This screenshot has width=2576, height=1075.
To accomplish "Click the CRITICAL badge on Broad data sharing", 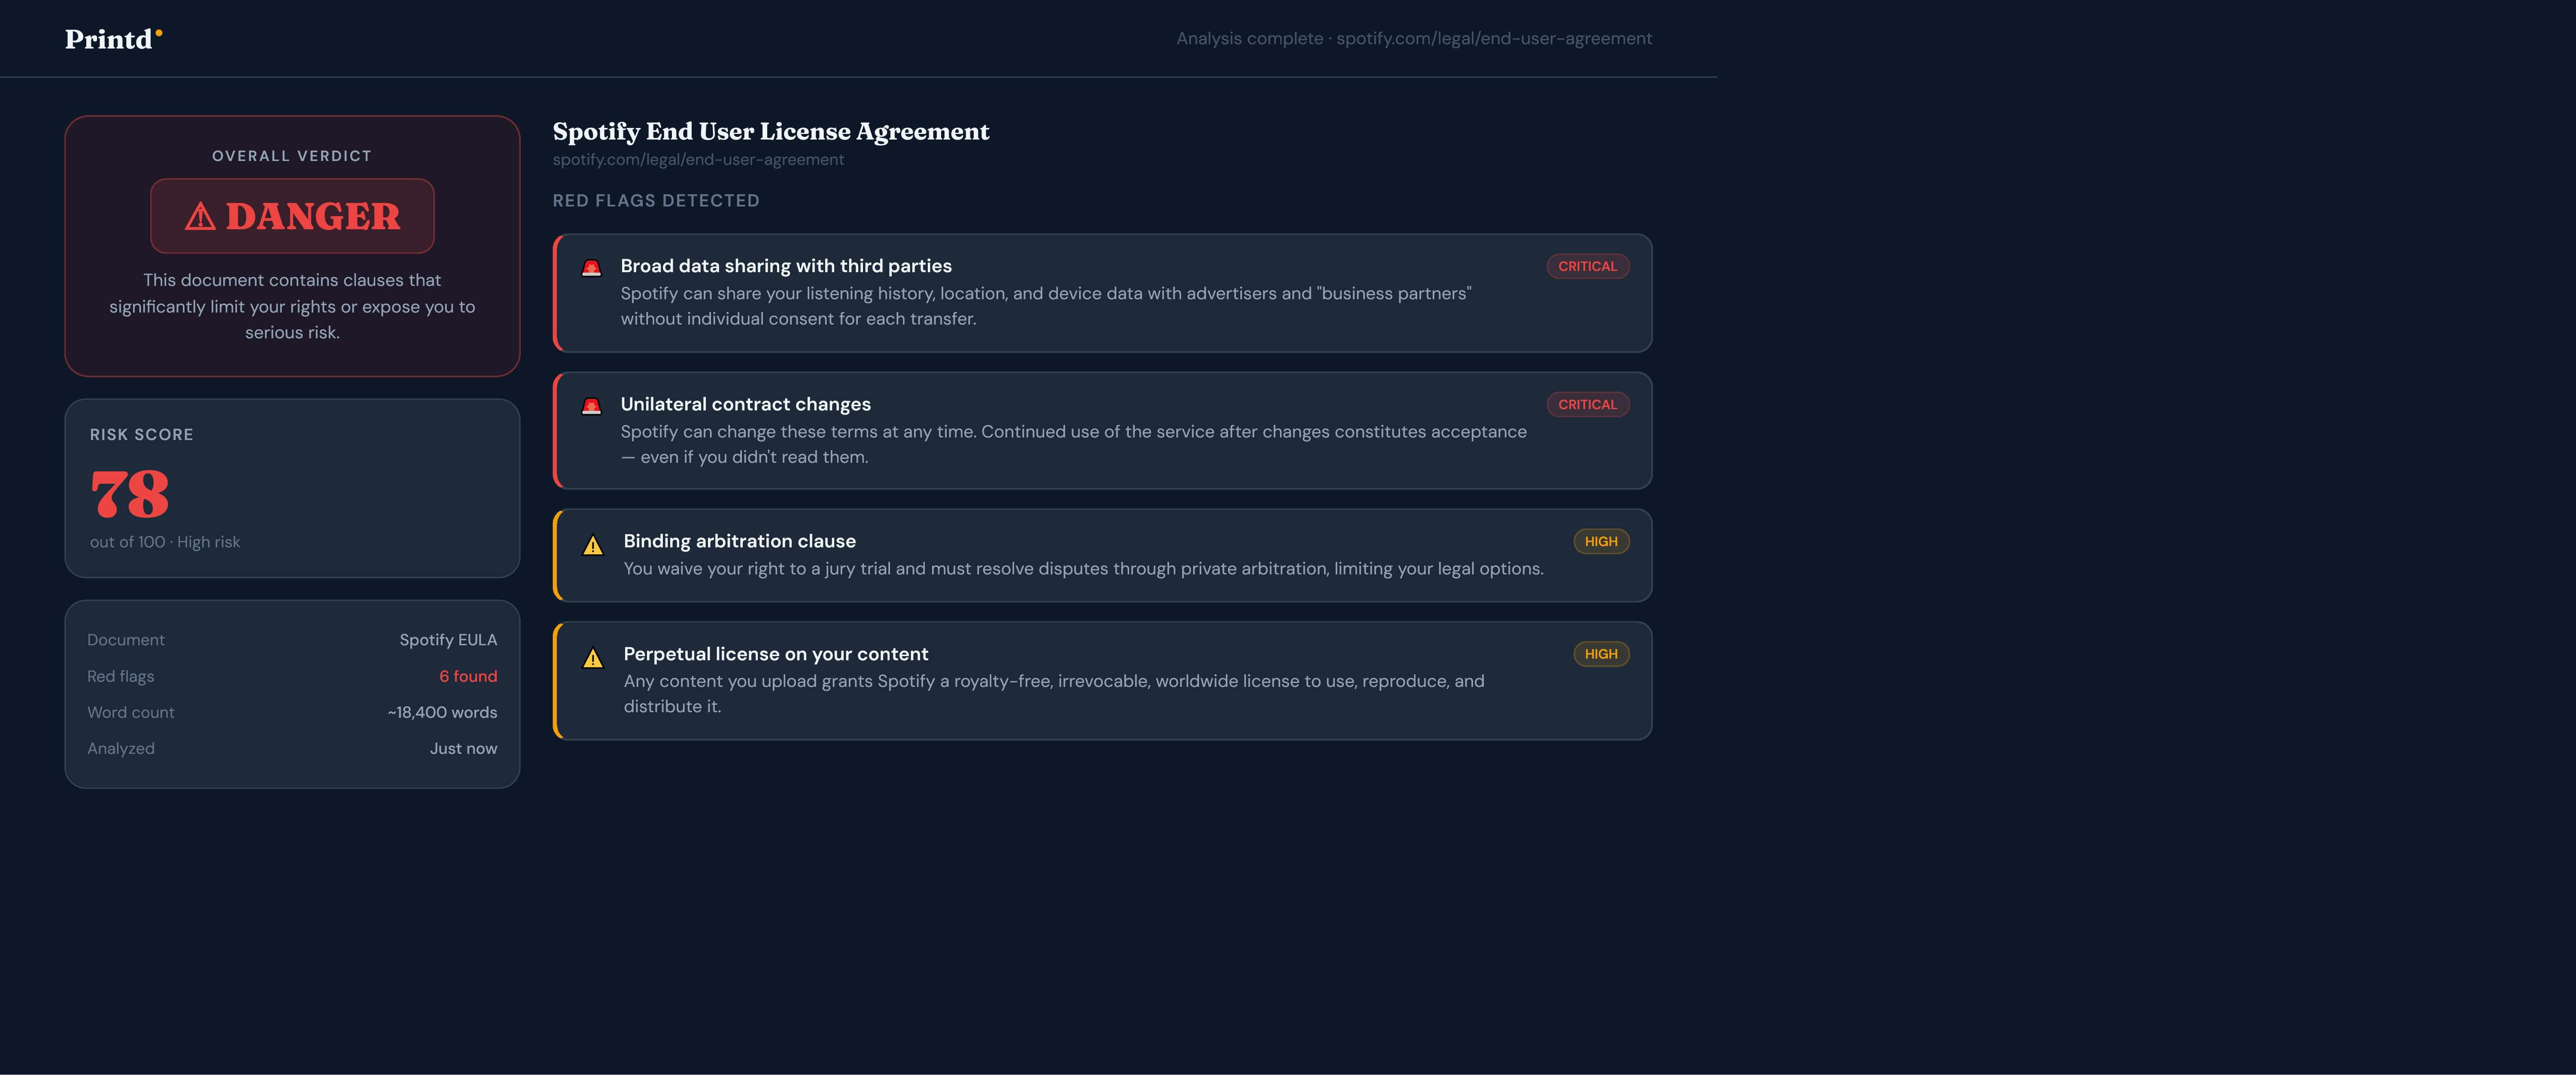I will 1588,266.
